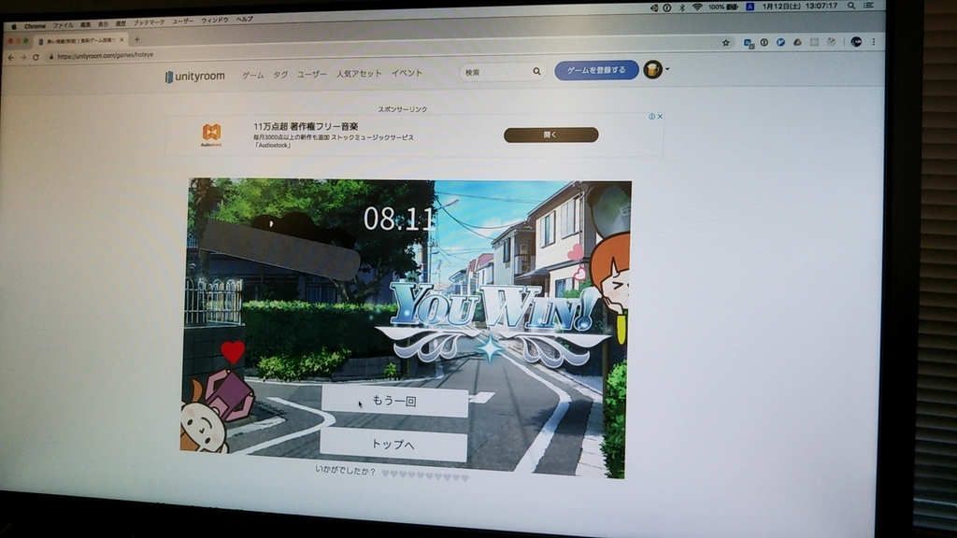Go to the タグ navigation link
Screen dimensions: 957x538
point(280,75)
